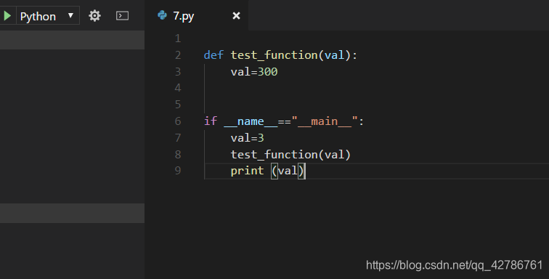Open the Debug Console icon
The image size is (549, 279).
click(122, 16)
